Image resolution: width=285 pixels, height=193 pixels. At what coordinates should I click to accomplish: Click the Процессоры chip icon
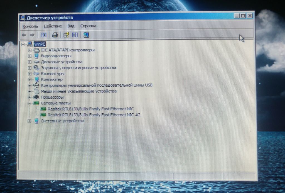(36, 97)
